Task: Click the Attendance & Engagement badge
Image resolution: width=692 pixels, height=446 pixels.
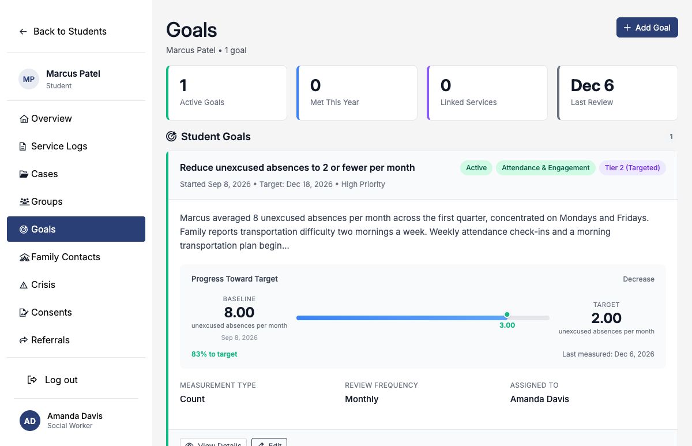Action: 546,168
